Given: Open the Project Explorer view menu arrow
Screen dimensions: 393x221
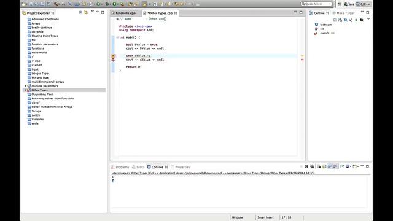Looking at the screenshot, I should pyautogui.click(x=93, y=12).
